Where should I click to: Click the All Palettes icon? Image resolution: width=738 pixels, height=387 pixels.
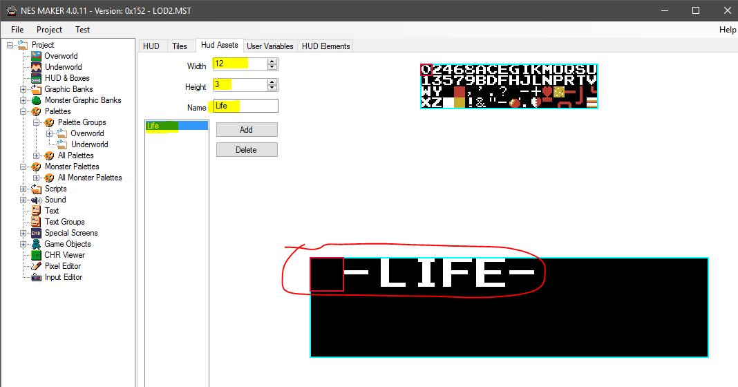point(50,155)
